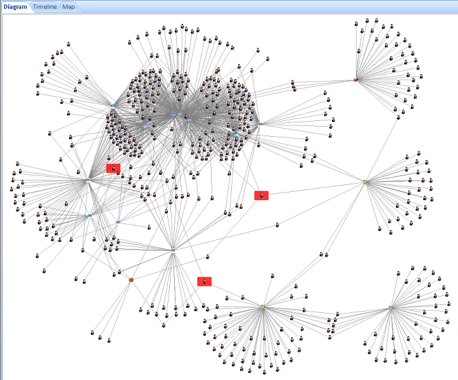Open the Map tab
The width and height of the screenshot is (458, 380).
pyautogui.click(x=68, y=7)
